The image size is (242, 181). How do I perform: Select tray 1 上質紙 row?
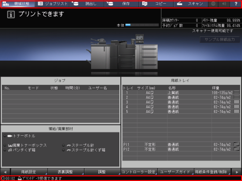181,93
